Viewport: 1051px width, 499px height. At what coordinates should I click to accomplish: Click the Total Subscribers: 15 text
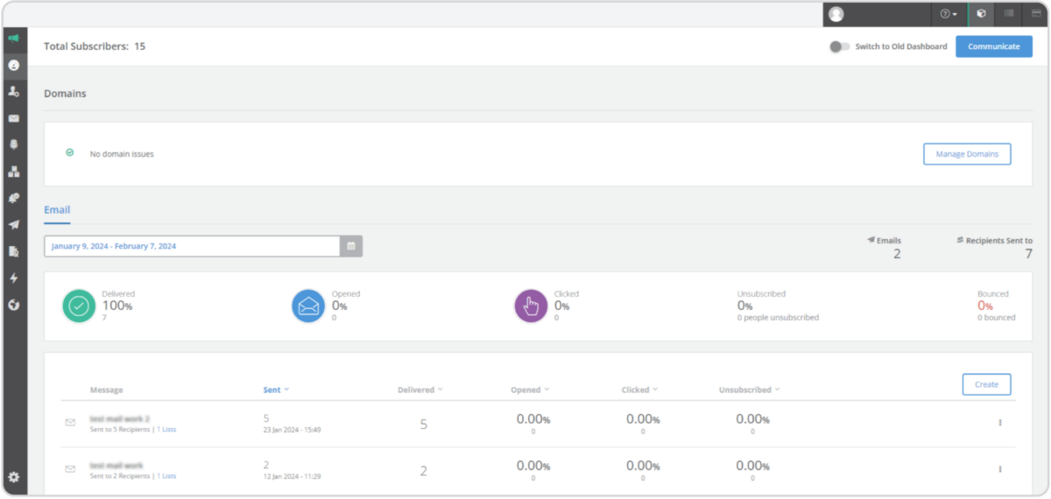click(x=95, y=46)
